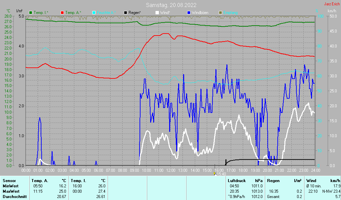Click the '17.9' wind average value
This screenshot has width=341, height=200.
coord(337,186)
